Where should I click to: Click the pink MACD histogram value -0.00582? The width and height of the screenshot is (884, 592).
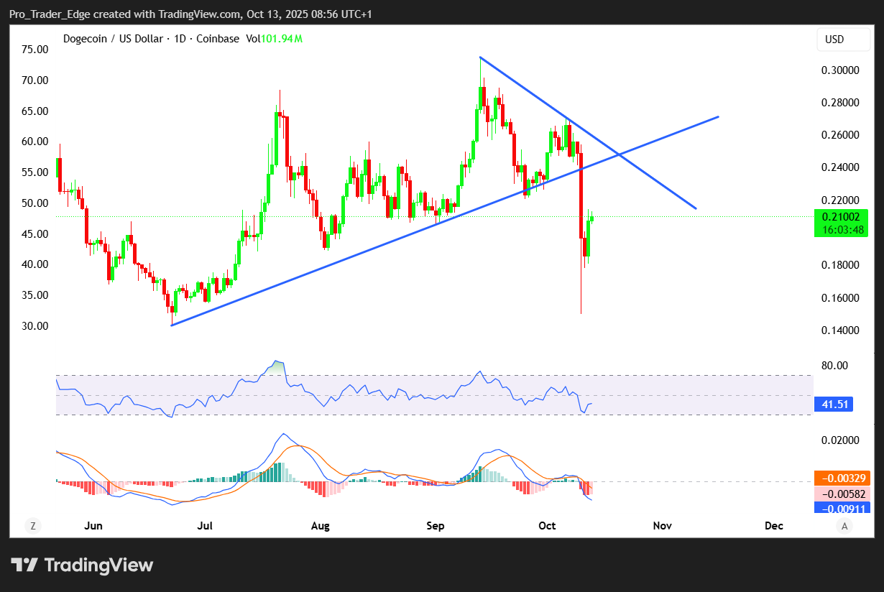(x=842, y=494)
